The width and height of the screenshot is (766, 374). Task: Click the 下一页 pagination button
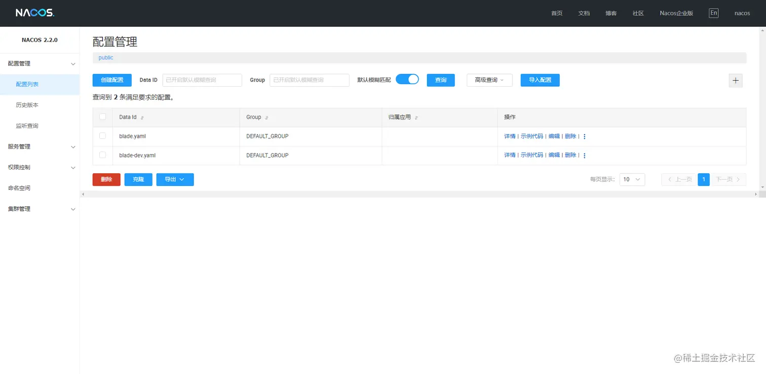(728, 179)
